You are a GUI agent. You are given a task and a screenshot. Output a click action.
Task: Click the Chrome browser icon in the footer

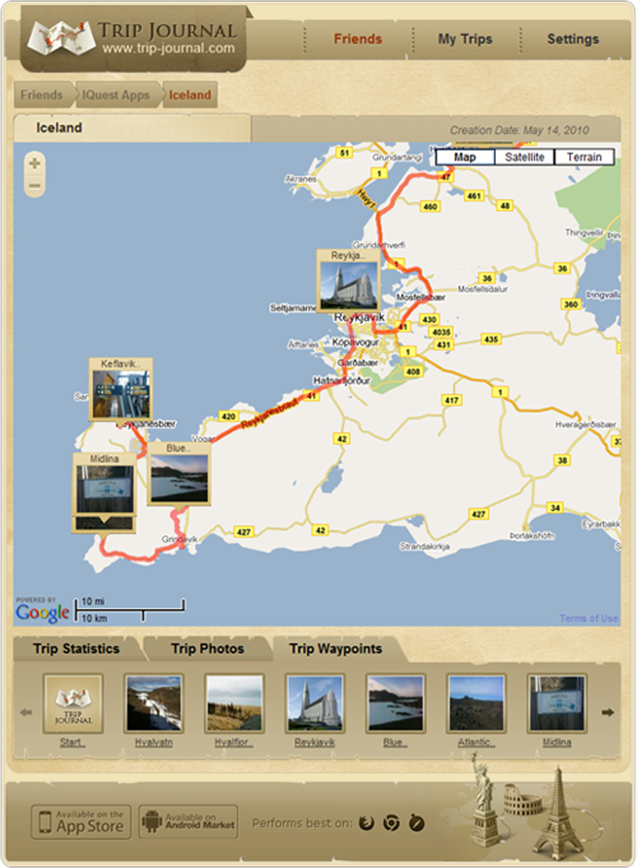click(391, 823)
